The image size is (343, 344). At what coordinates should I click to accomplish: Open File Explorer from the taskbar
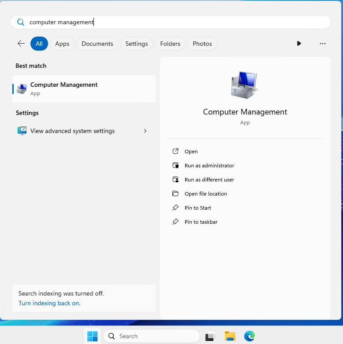(230, 336)
